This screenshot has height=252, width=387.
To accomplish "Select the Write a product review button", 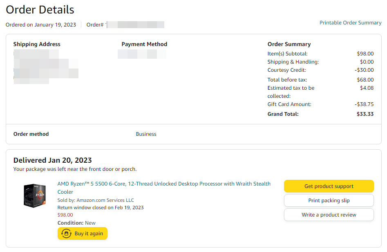I will (x=329, y=215).
